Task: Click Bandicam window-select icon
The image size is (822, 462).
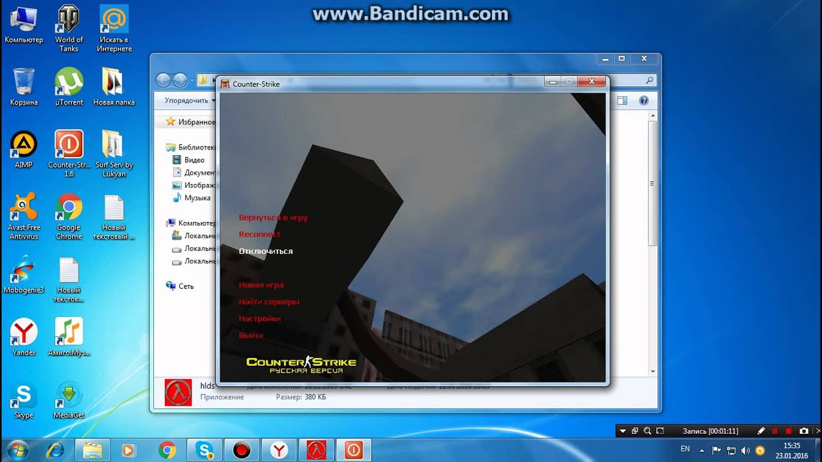Action: [634, 431]
